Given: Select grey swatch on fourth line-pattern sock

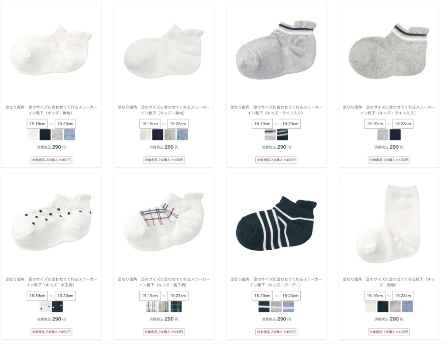Looking at the screenshot, I should click(x=382, y=135).
